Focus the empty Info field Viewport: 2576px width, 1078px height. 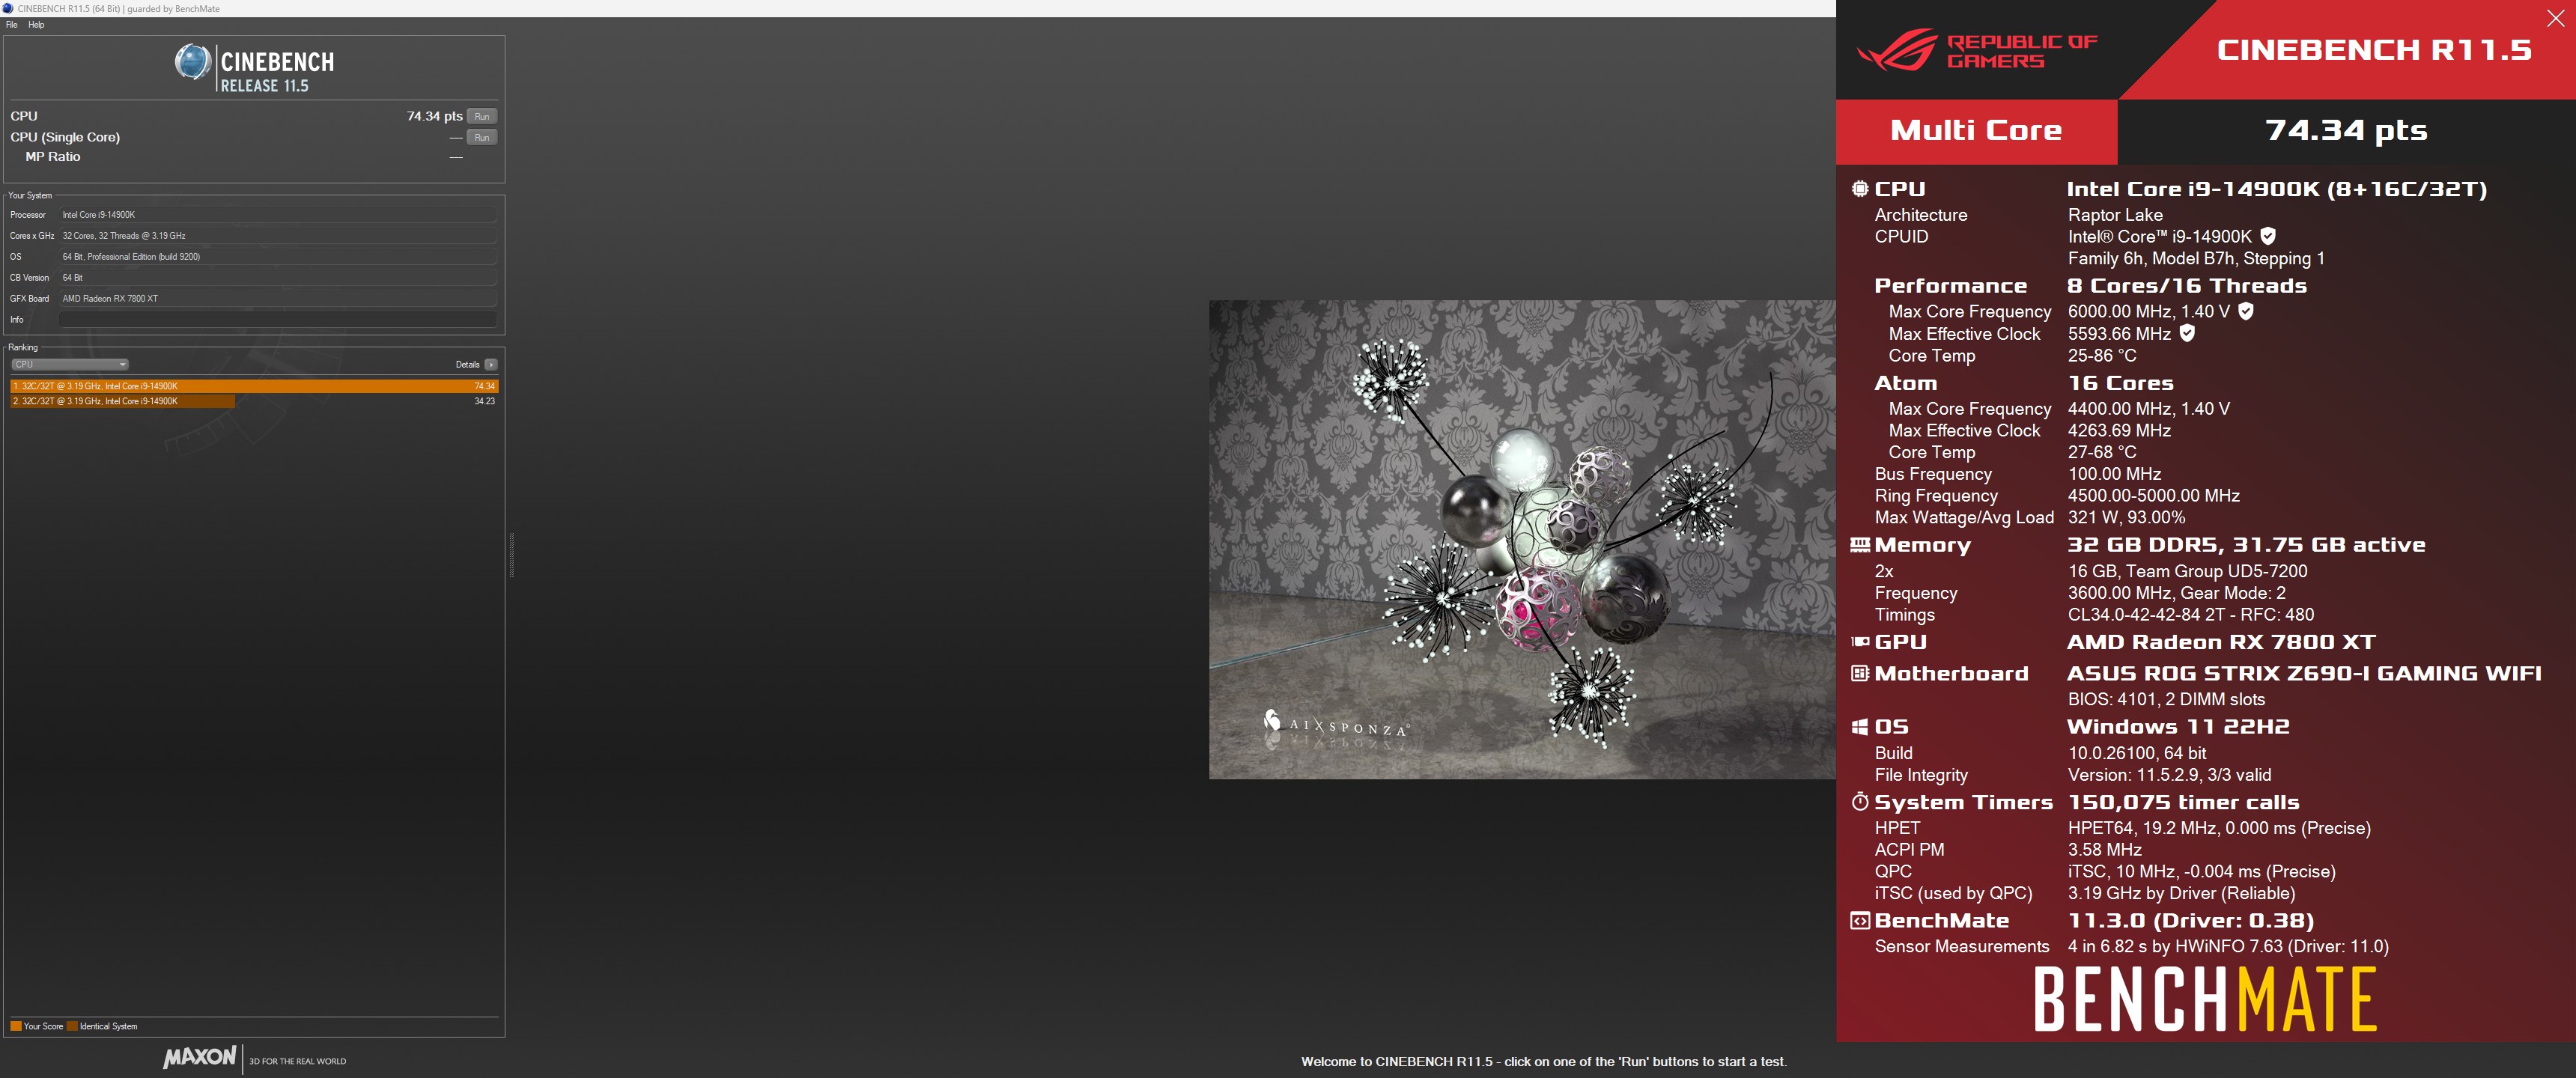pyautogui.click(x=278, y=319)
